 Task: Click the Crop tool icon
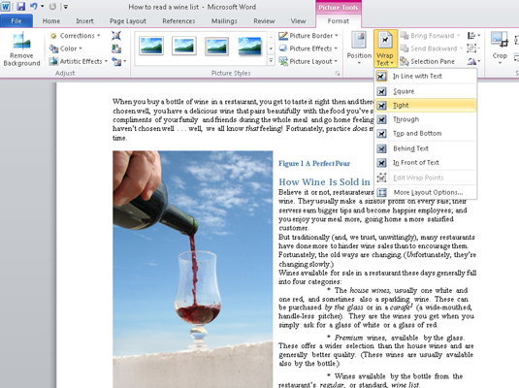click(x=500, y=40)
